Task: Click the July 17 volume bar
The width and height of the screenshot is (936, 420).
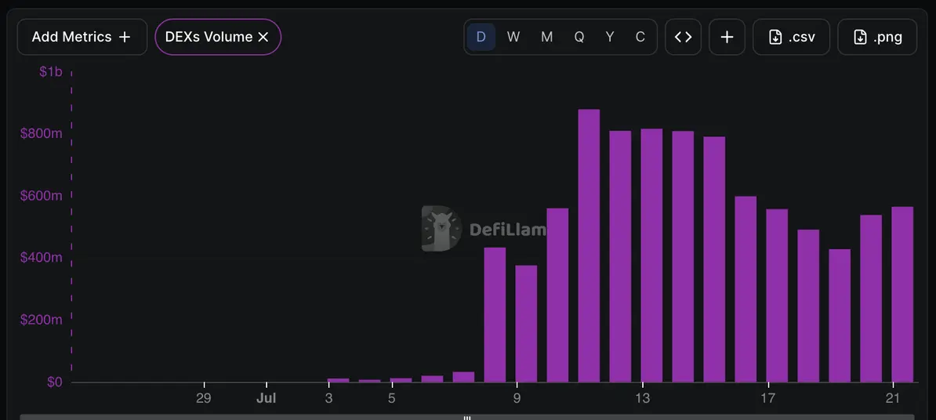Action: 777,296
